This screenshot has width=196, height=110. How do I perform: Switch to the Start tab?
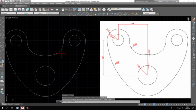[4, 6]
